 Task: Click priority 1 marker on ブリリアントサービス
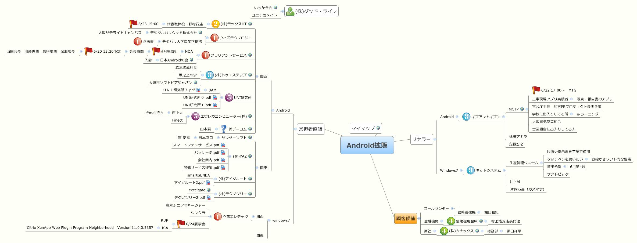206,55
